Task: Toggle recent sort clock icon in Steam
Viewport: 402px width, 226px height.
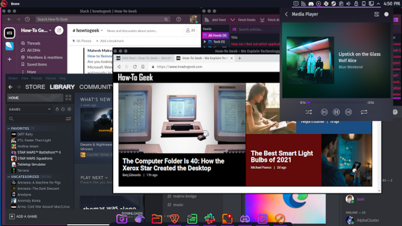Action: [x=63, y=109]
